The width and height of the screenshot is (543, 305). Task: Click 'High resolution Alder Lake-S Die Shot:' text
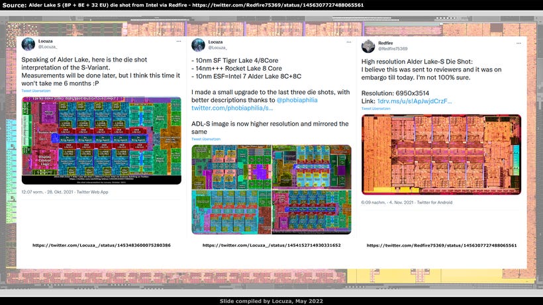coord(417,62)
